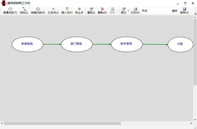Select the 普通任务(T) ellipse tool
The height and width of the screenshot is (129, 197).
pos(10,11)
